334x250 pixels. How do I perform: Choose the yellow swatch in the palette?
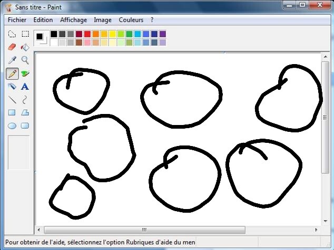pyautogui.click(x=112, y=34)
